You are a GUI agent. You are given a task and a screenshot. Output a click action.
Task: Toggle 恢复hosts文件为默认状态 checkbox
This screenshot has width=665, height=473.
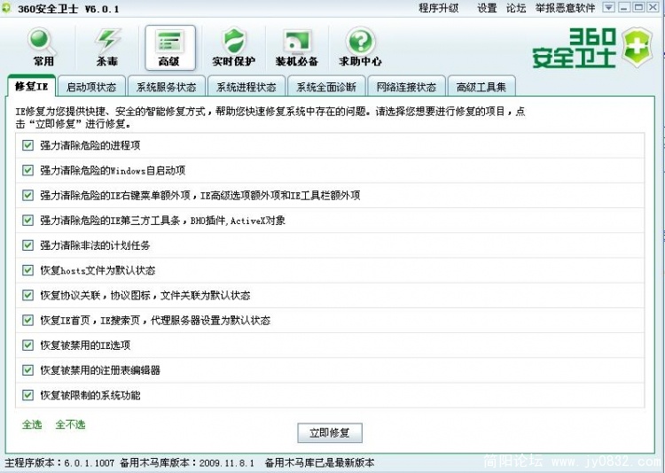click(x=28, y=270)
